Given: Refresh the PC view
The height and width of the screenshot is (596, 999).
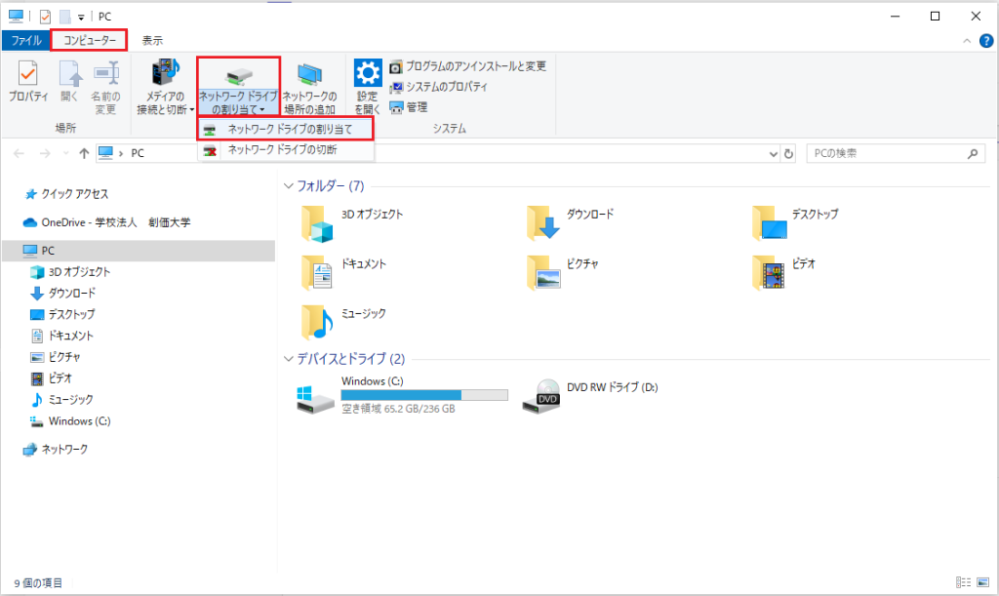Looking at the screenshot, I should pos(788,153).
